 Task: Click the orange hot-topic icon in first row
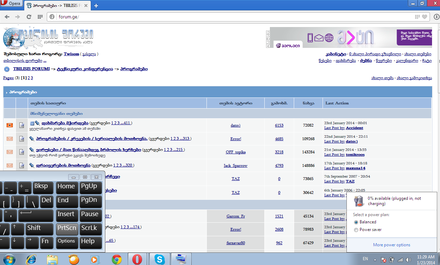tap(10, 125)
